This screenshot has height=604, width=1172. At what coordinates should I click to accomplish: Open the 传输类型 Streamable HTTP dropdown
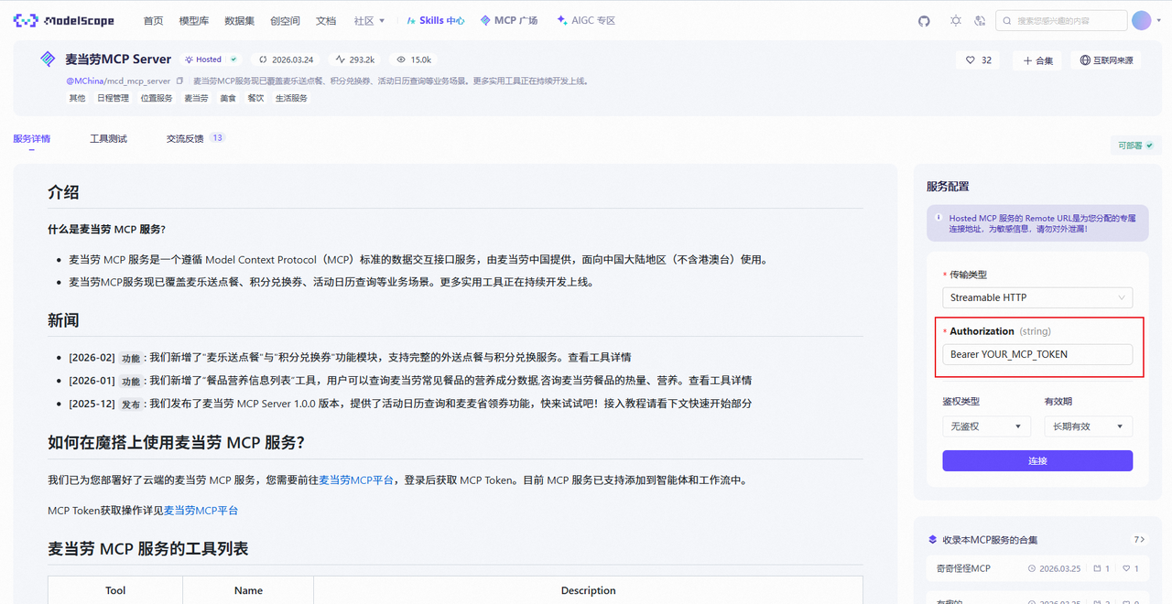click(x=1037, y=297)
